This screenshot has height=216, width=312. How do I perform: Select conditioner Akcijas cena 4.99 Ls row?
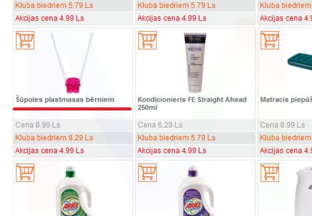[x=195, y=151]
